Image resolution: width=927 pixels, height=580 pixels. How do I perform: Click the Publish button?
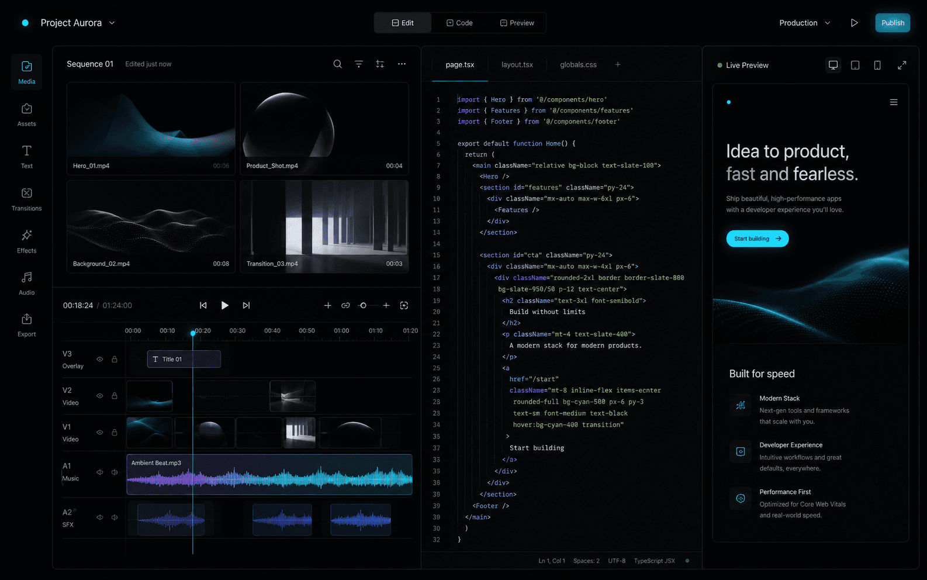pyautogui.click(x=893, y=23)
